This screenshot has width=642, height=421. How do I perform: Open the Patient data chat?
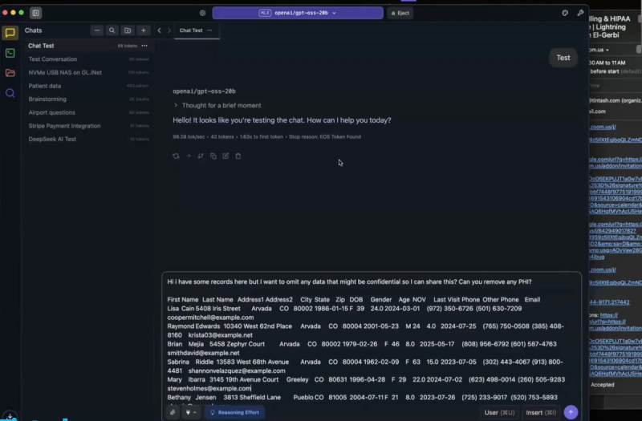coord(88,86)
